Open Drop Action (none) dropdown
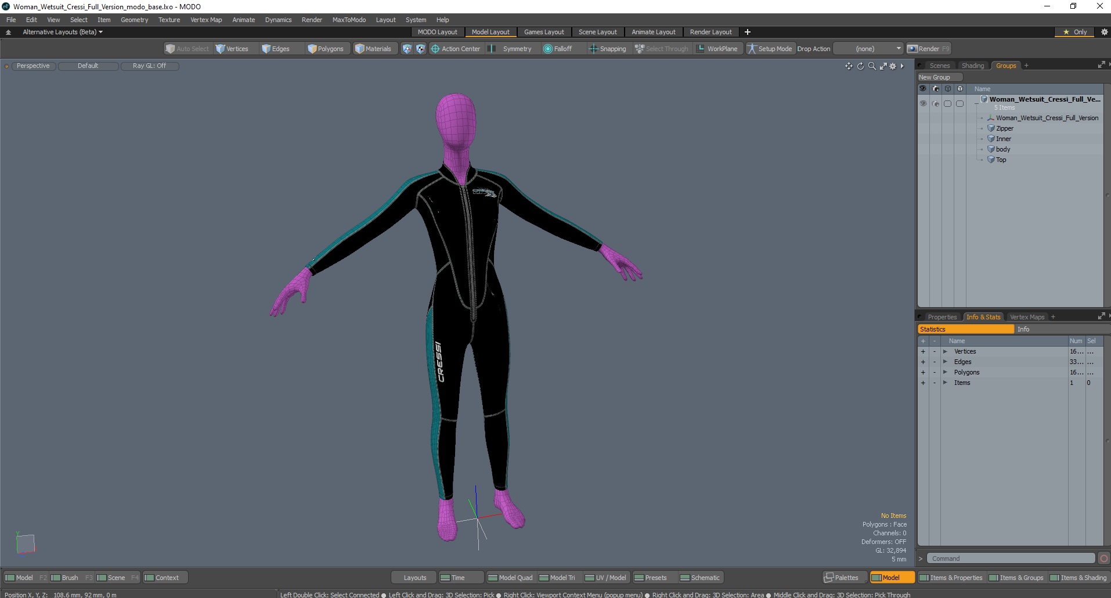This screenshot has height=598, width=1111. [868, 49]
